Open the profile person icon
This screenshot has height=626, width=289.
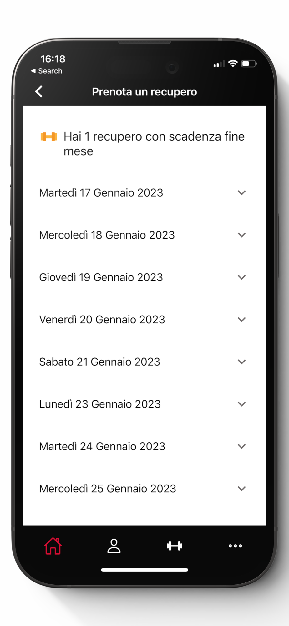114,546
